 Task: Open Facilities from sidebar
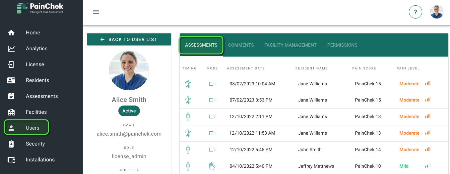36,112
